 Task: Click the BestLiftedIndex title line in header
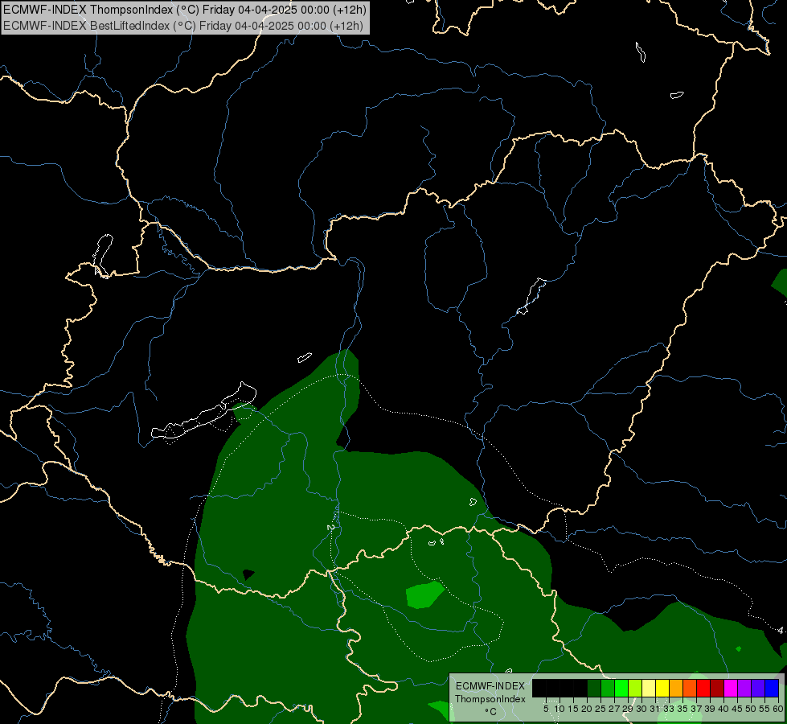pos(183,26)
